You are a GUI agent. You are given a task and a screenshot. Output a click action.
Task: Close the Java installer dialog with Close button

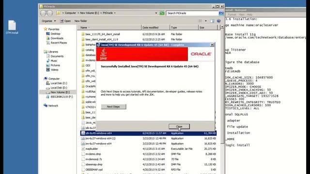(179, 127)
